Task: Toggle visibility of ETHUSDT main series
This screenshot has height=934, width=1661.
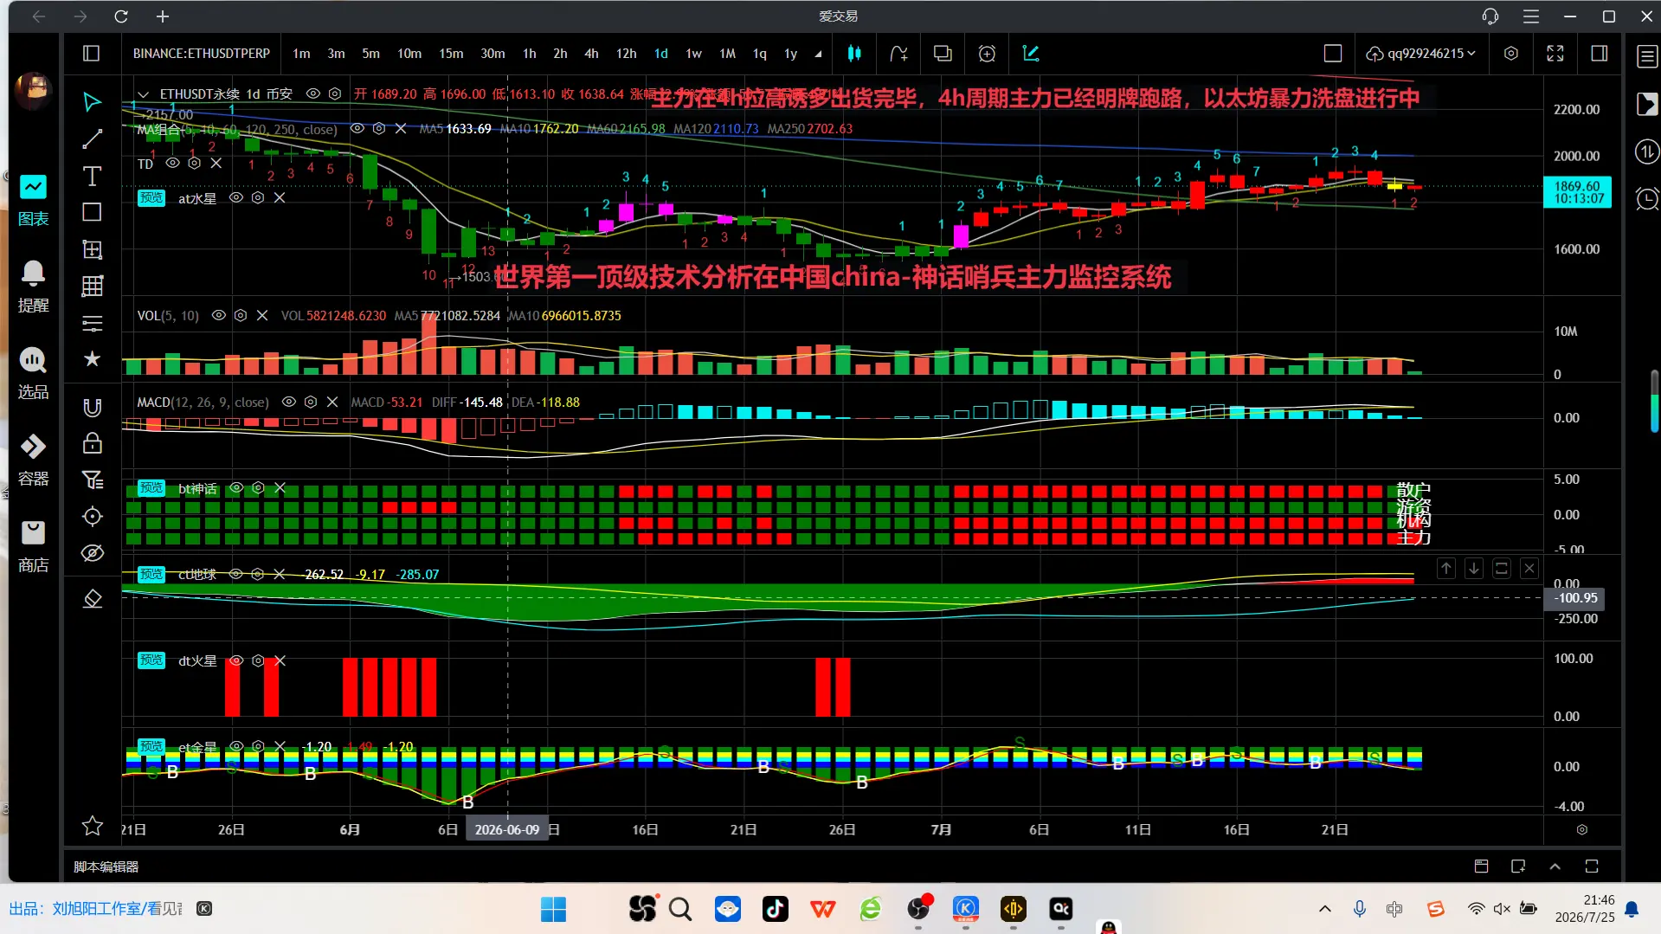Action: coord(313,93)
